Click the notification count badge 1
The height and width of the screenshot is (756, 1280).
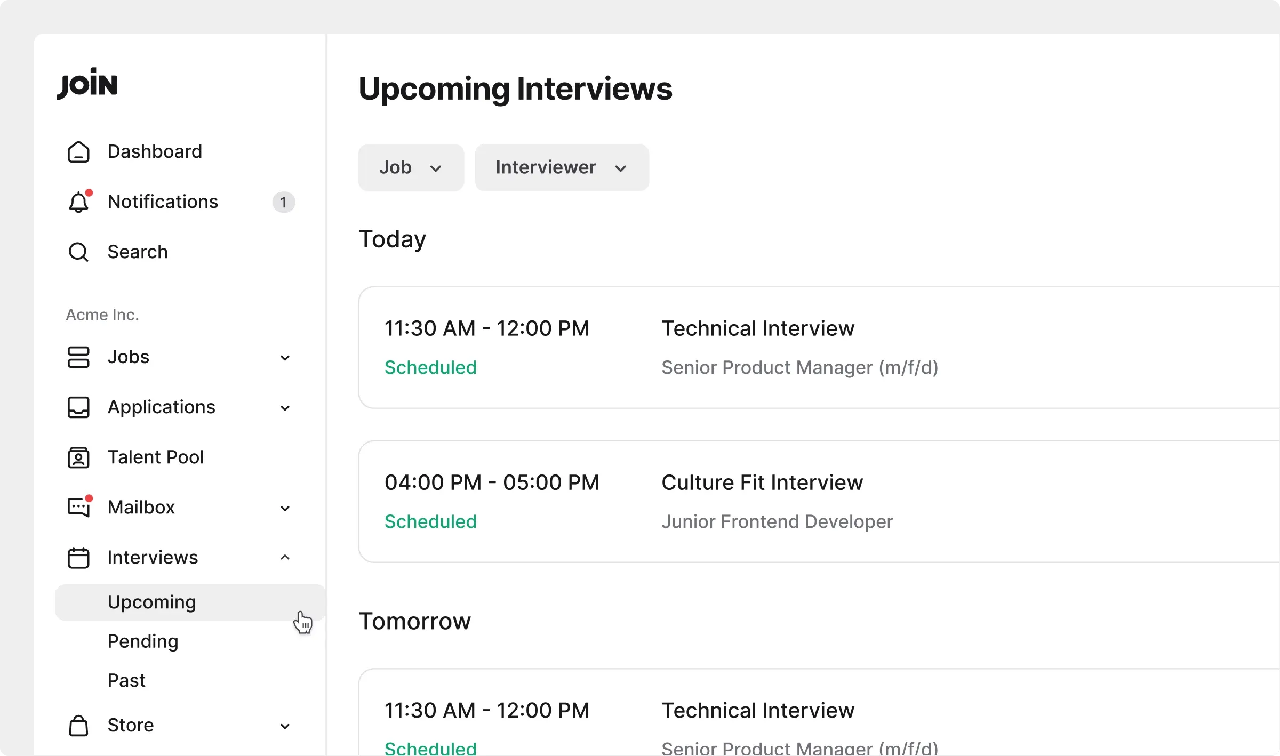(x=284, y=202)
